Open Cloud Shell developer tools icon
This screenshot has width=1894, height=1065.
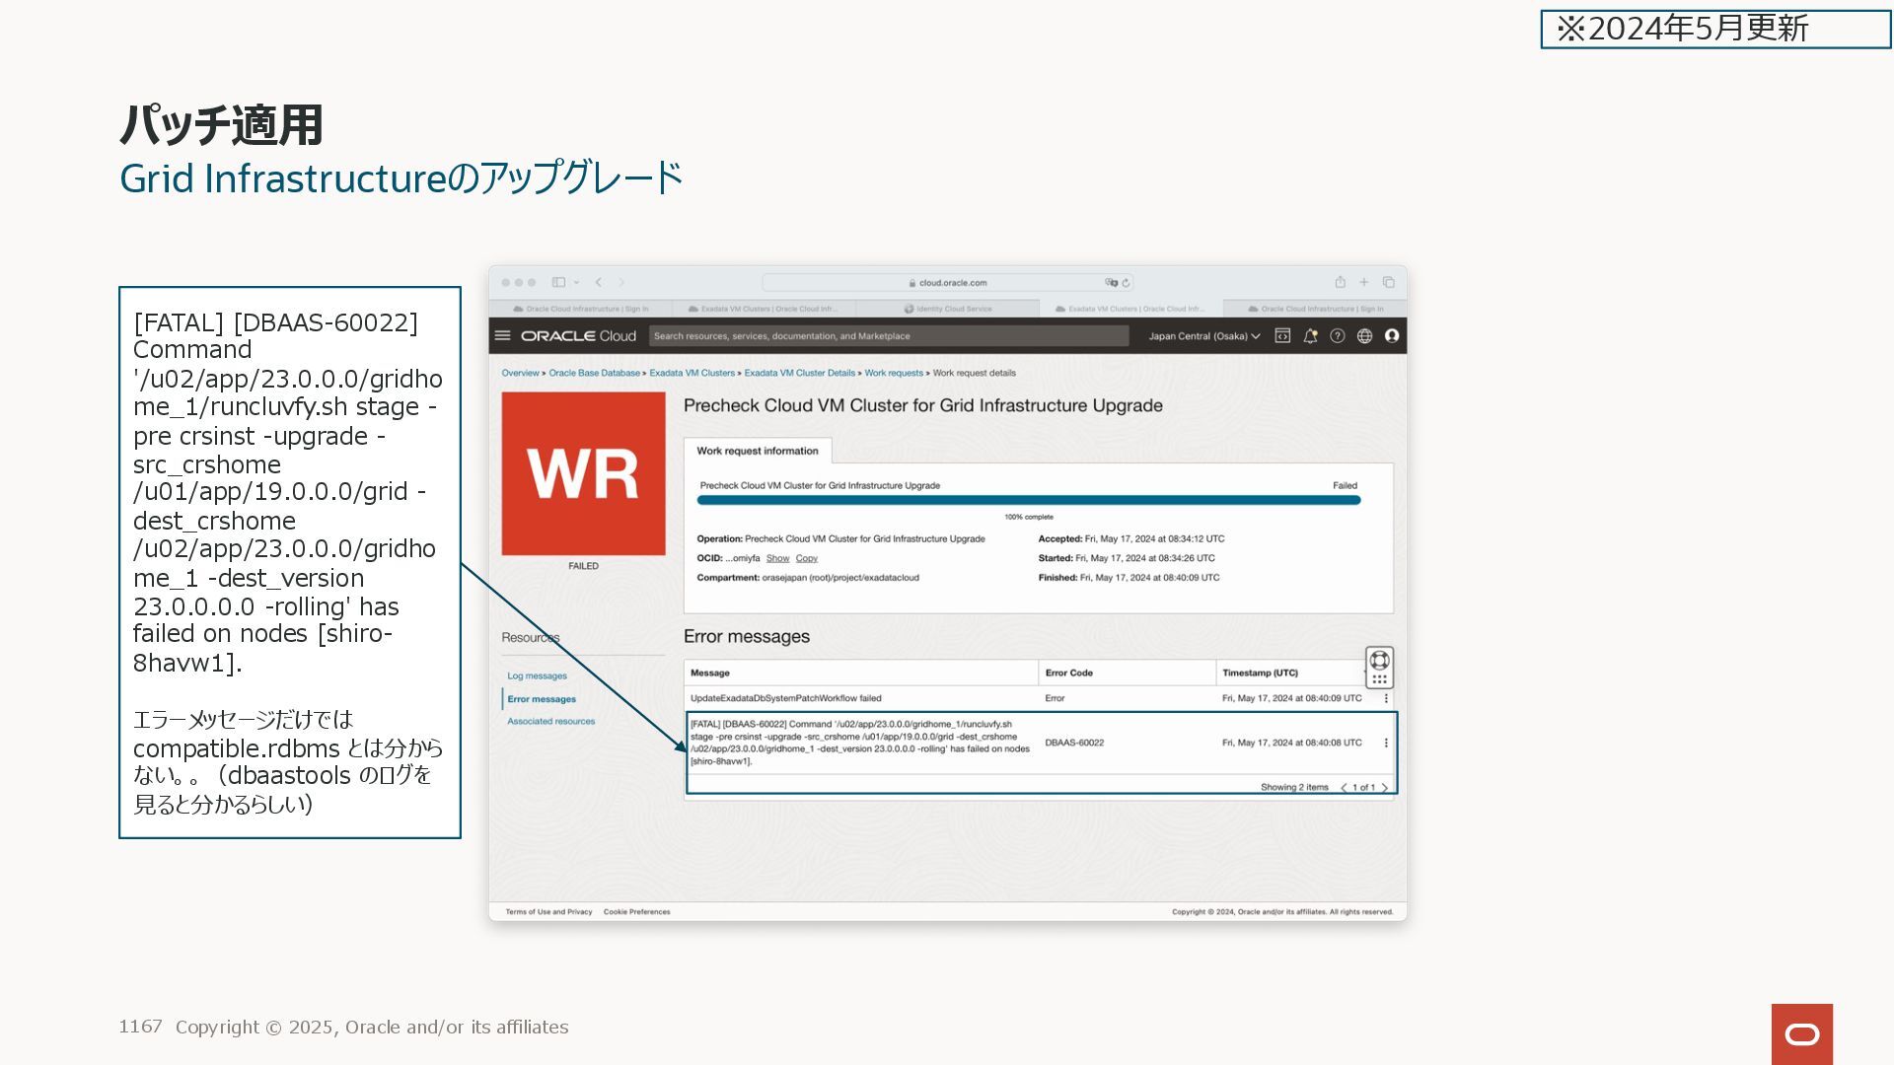tap(1282, 336)
